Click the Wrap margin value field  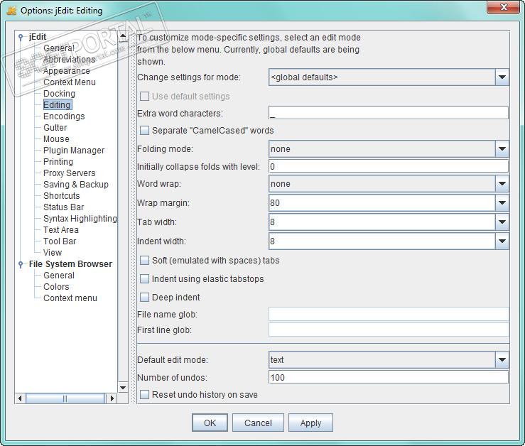point(382,203)
